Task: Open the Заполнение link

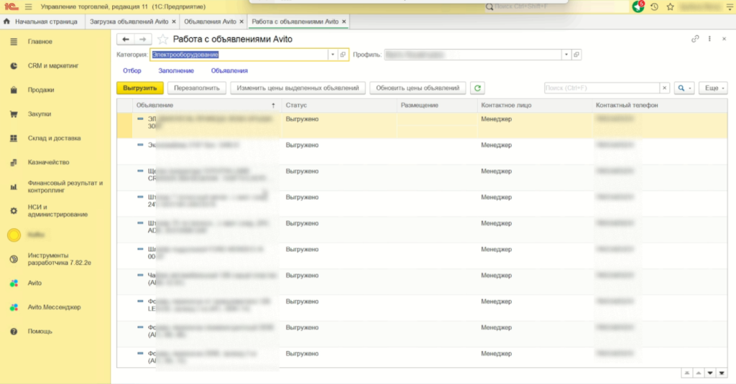Action: pyautogui.click(x=176, y=70)
